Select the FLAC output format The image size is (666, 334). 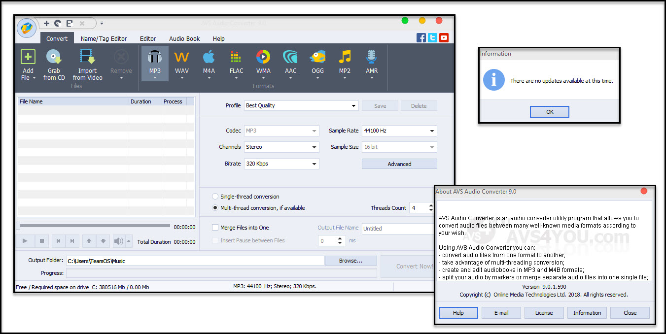click(236, 64)
